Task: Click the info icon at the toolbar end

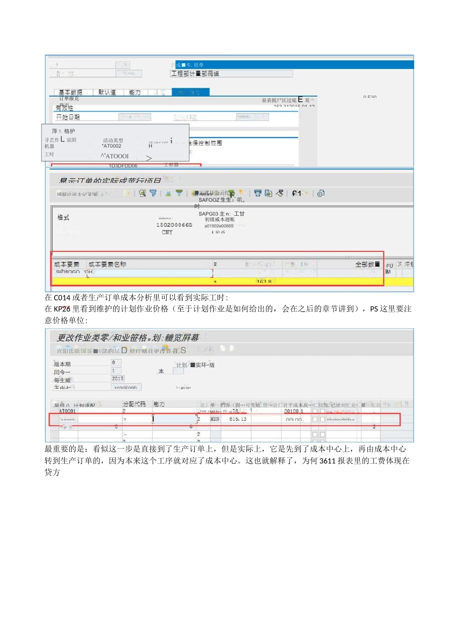Action: pos(321,193)
